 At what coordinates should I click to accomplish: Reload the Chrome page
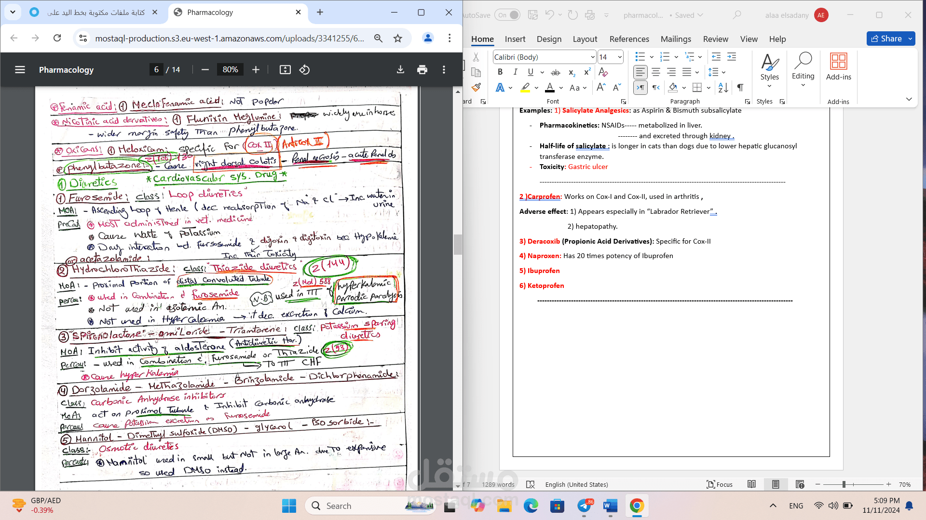pos(57,38)
